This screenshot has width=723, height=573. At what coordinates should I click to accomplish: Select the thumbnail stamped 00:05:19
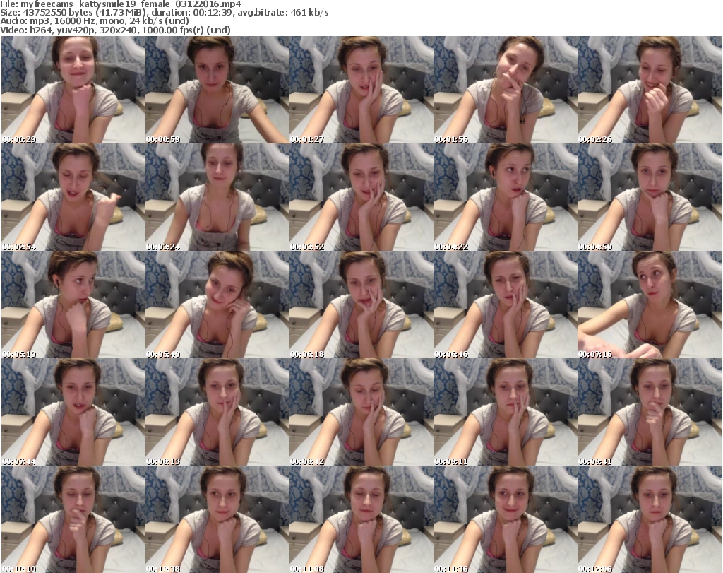click(73, 305)
